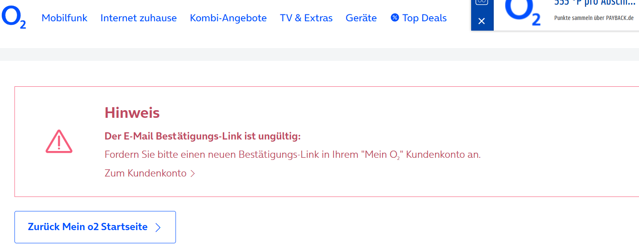The image size is (639, 245).
Task: Dismiss the PAYBACK popup with the X
Action: pos(482,21)
